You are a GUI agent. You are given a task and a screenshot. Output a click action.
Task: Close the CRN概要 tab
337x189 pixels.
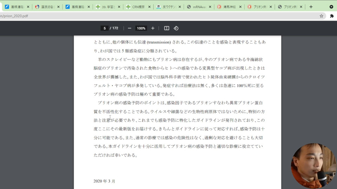tap(150, 7)
